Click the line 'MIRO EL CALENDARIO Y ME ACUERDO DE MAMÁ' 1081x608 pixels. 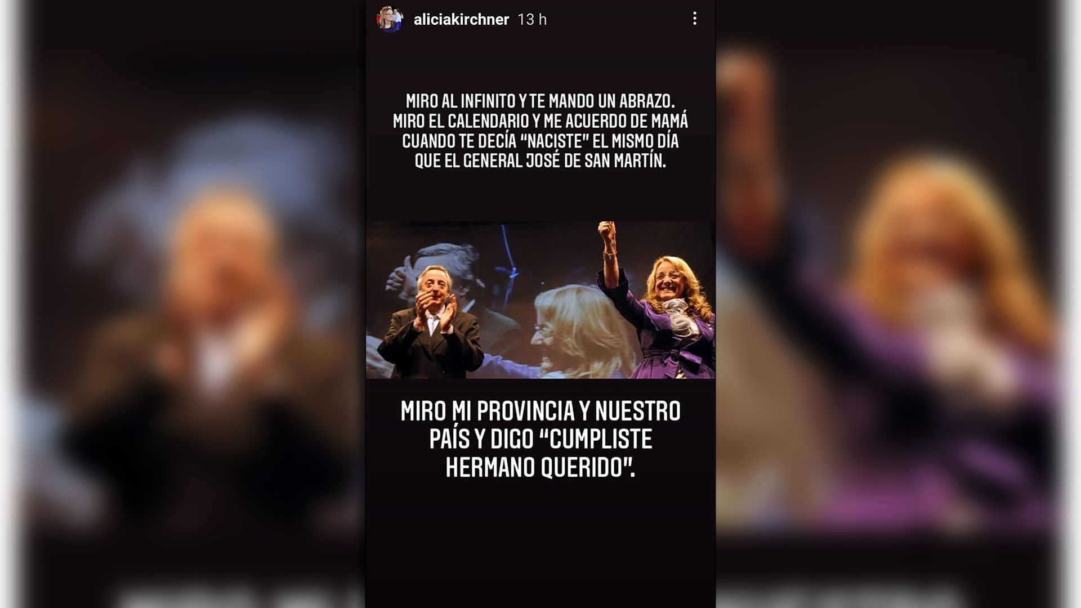(540, 121)
